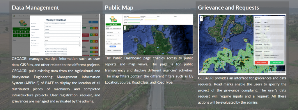Zoom in on the Public Map
Viewport: 298px width, 110px height.
(125, 27)
